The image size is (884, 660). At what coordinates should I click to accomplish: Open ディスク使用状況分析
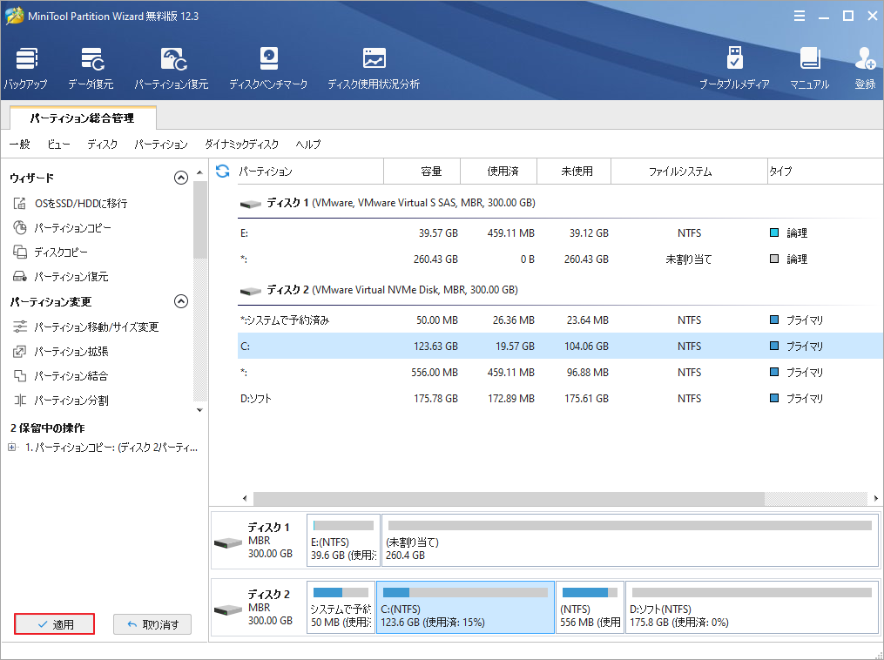click(x=373, y=68)
